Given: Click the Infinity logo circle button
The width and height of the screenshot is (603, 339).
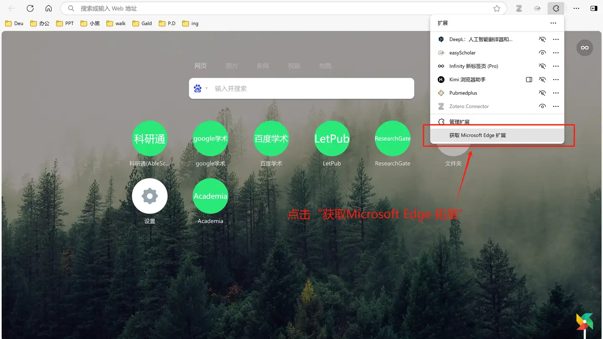Looking at the screenshot, I should coord(585,48).
